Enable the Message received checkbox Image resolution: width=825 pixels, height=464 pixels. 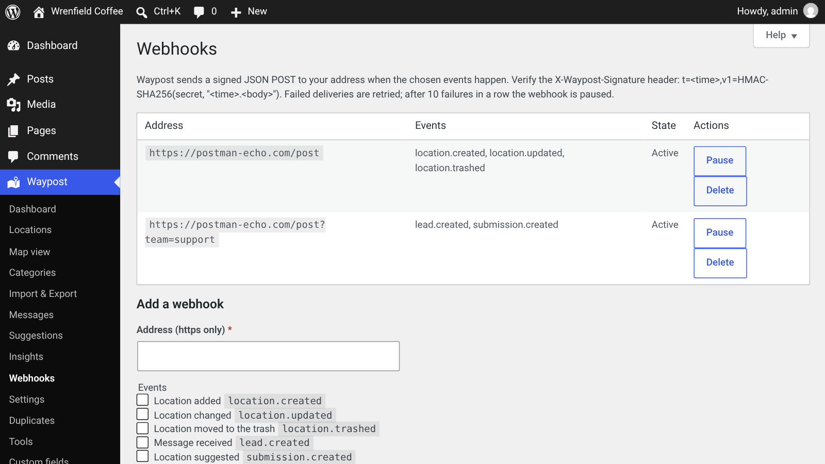coord(143,442)
